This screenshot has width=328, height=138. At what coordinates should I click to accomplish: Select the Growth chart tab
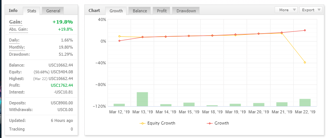pyautogui.click(x=116, y=11)
